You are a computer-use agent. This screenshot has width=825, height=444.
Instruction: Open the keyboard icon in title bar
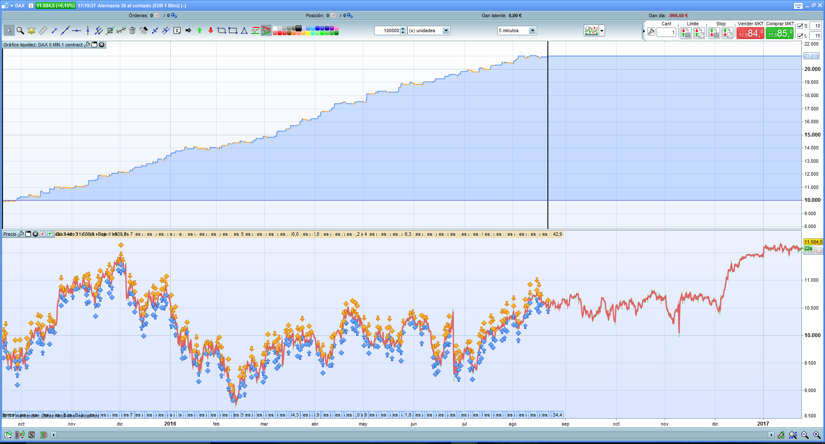pyautogui.click(x=798, y=6)
